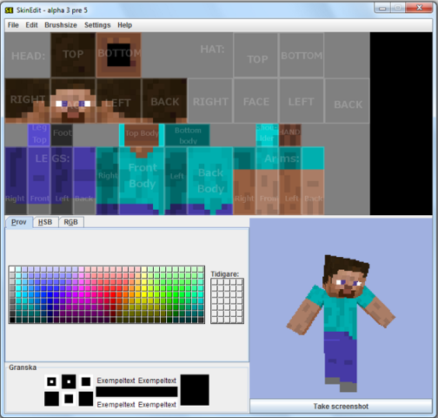The height and width of the screenshot is (418, 438).
Task: Click the legs Back texture strip
Action: 84,181
